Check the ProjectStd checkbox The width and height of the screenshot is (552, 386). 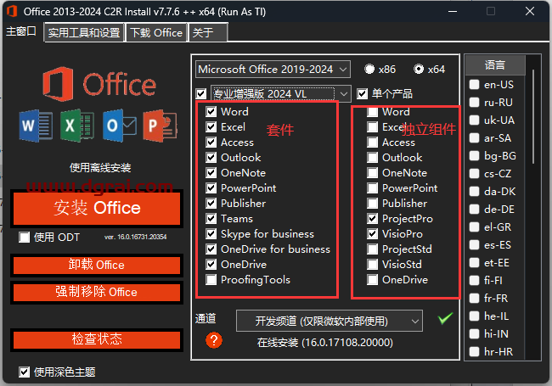tap(372, 249)
